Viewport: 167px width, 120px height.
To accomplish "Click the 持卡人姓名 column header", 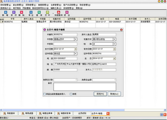I will (x=29, y=19).
